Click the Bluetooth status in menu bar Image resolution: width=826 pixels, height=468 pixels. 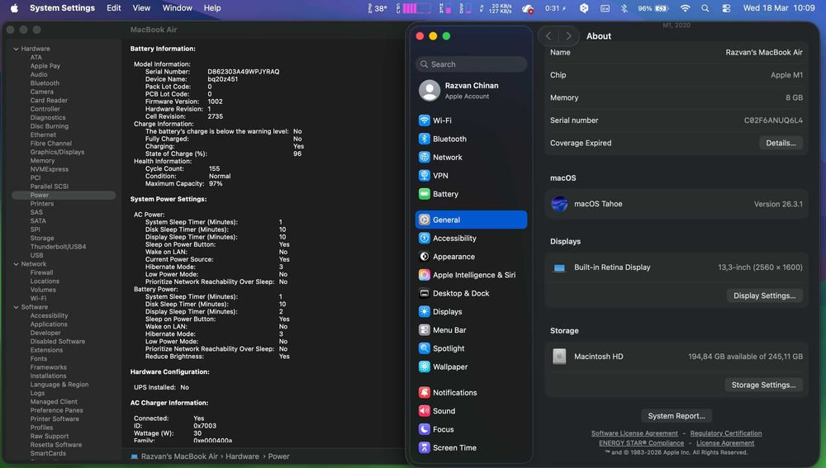624,8
